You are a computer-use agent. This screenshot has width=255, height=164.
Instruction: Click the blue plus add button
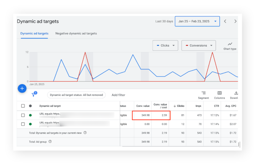22,88
